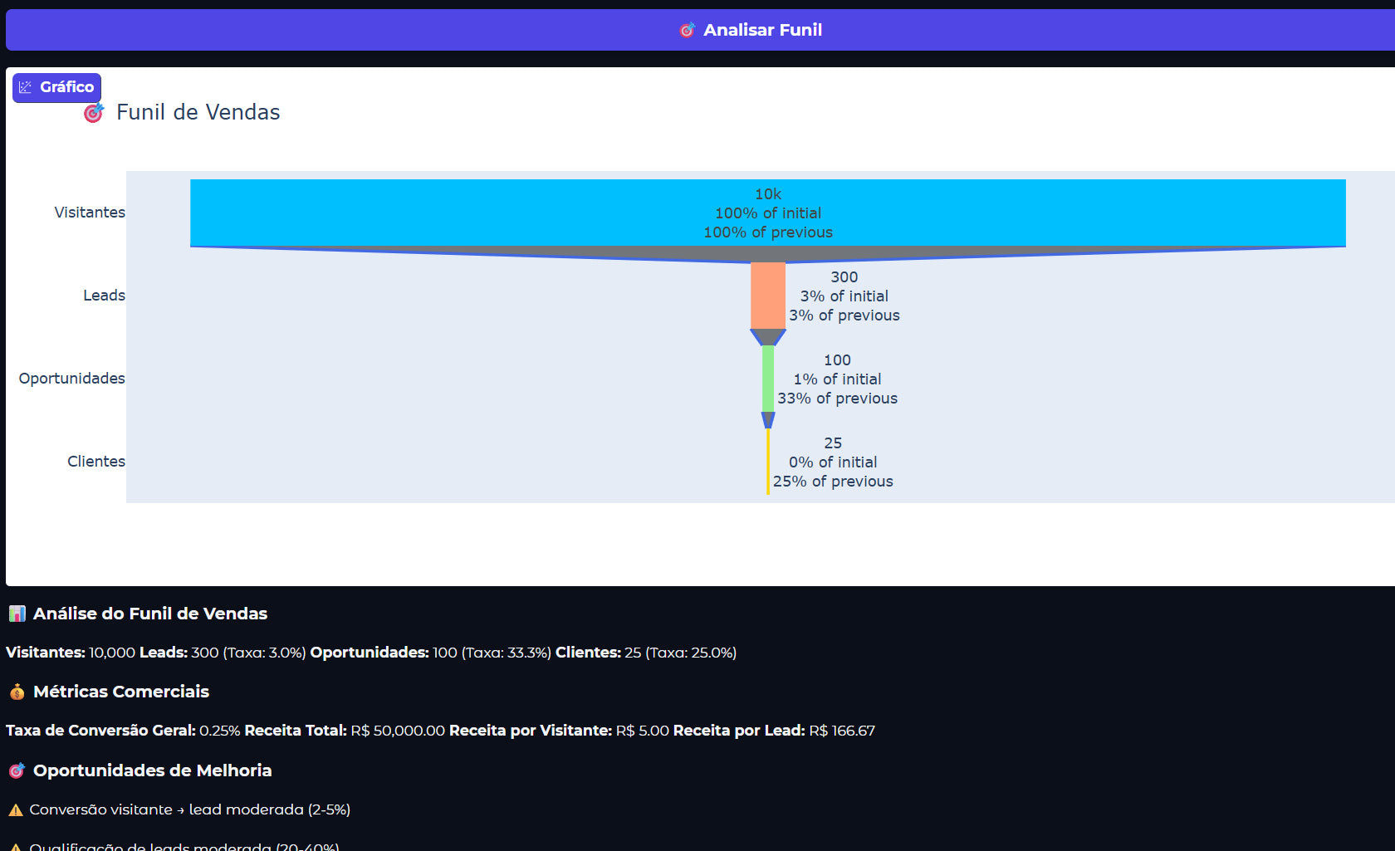Click the target emoji beside Funil de Vendas
This screenshot has width=1395, height=851.
[x=94, y=112]
